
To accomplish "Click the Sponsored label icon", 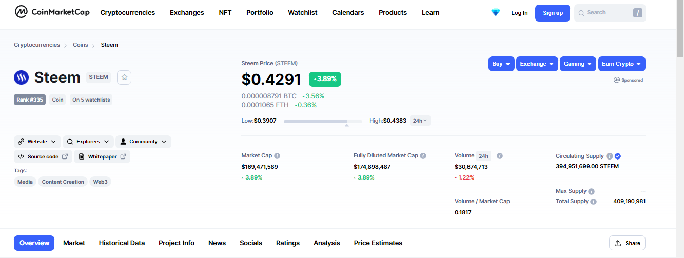I will pyautogui.click(x=617, y=80).
